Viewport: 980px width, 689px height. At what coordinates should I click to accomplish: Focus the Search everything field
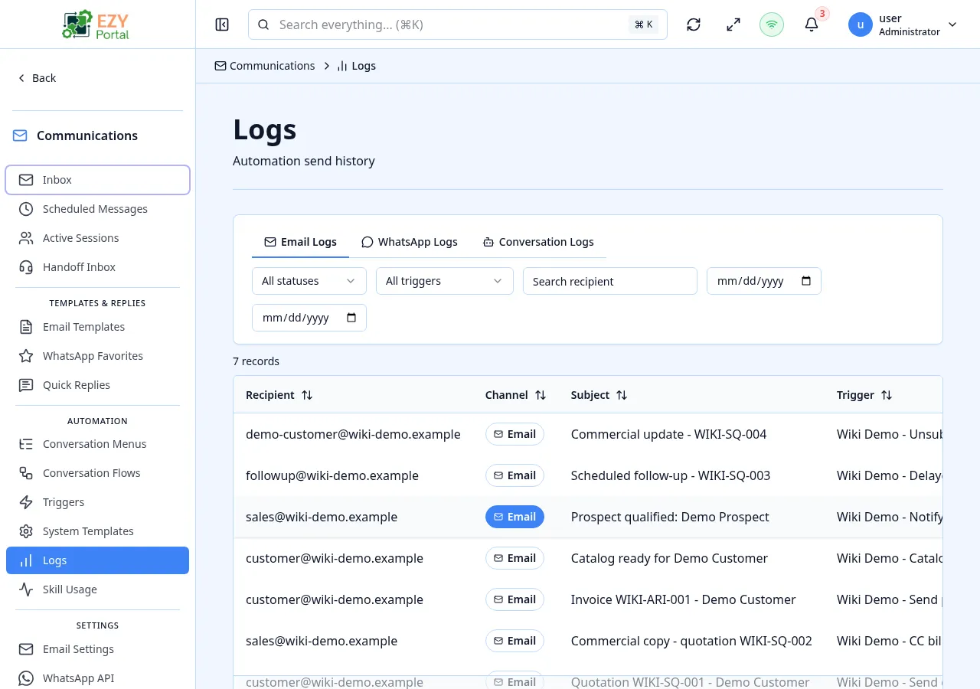click(x=458, y=24)
